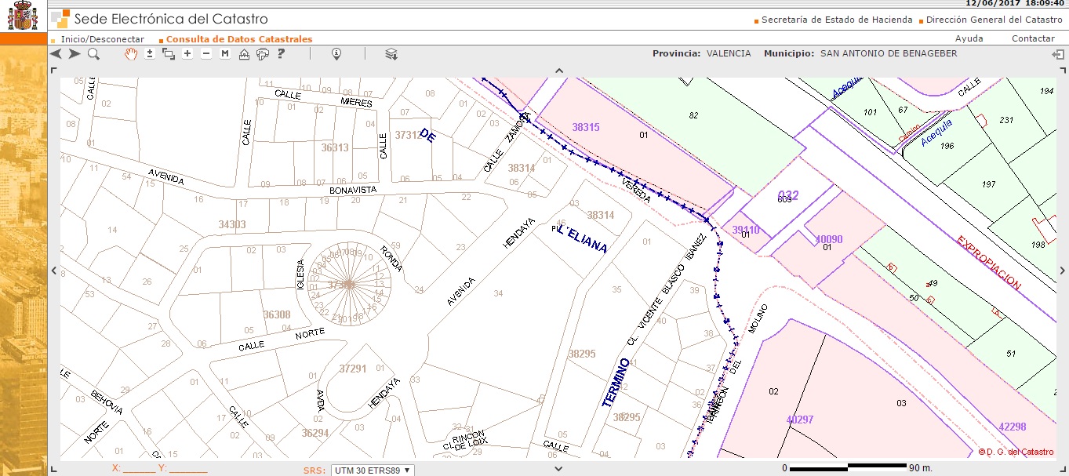Select the location info pin tool
The height and width of the screenshot is (476, 1069).
pyautogui.click(x=336, y=54)
